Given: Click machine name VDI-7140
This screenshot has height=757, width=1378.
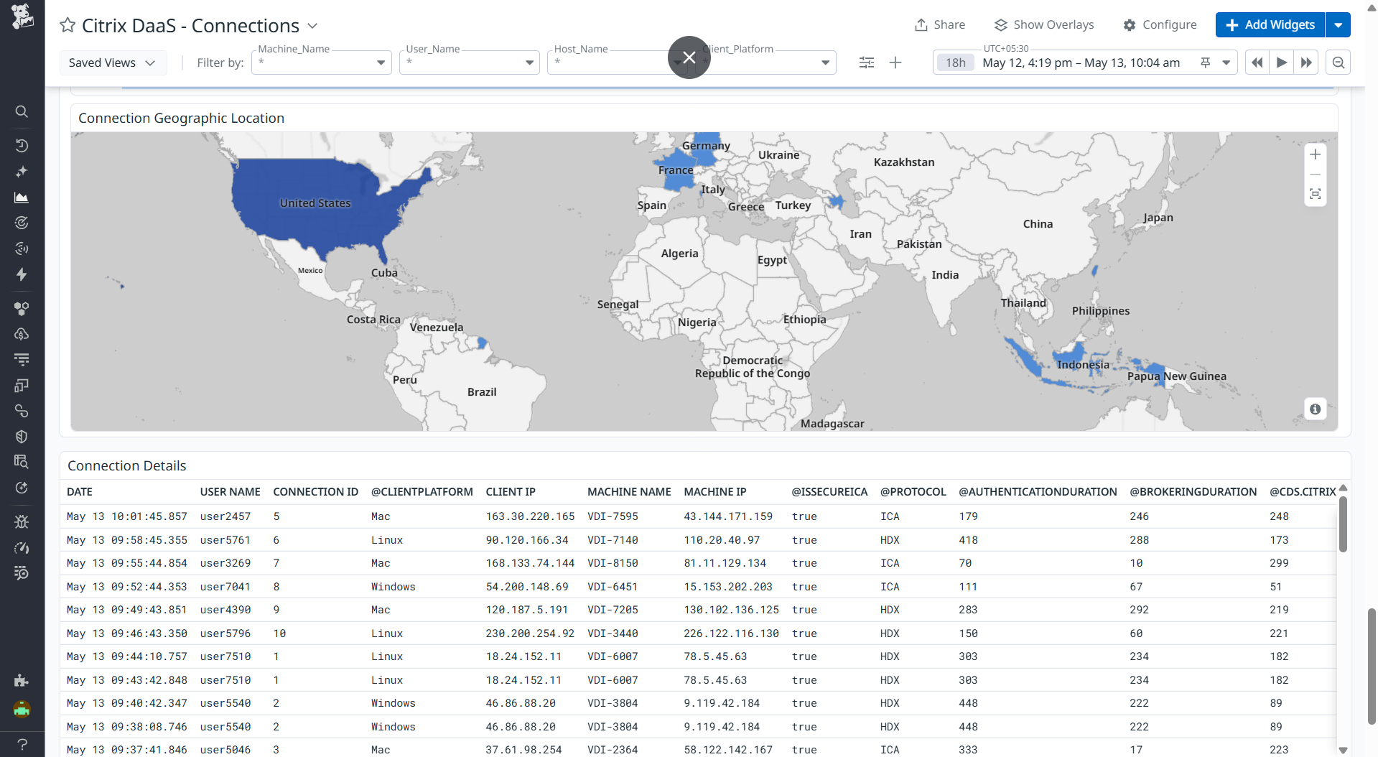Looking at the screenshot, I should pyautogui.click(x=613, y=540).
